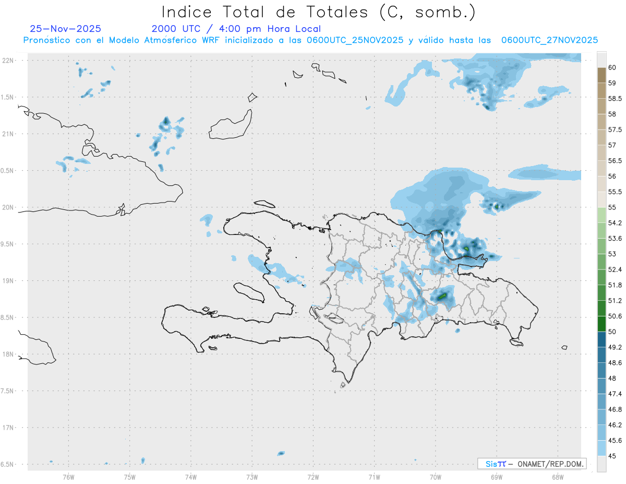Click the "ONAMET/REP.DOM." credit label
The image size is (626, 484).
tap(550, 464)
